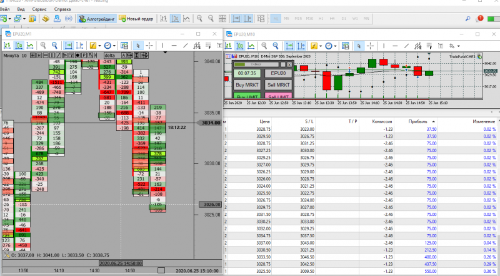The width and height of the screenshot is (500, 276).
Task: Open search magnifier in top right
Action: (467, 19)
